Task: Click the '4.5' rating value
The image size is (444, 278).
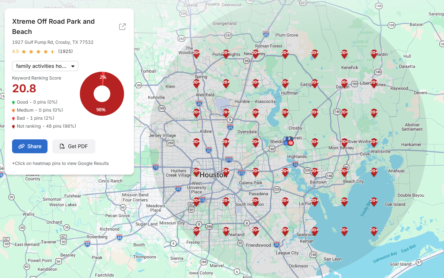Action: pyautogui.click(x=15, y=51)
